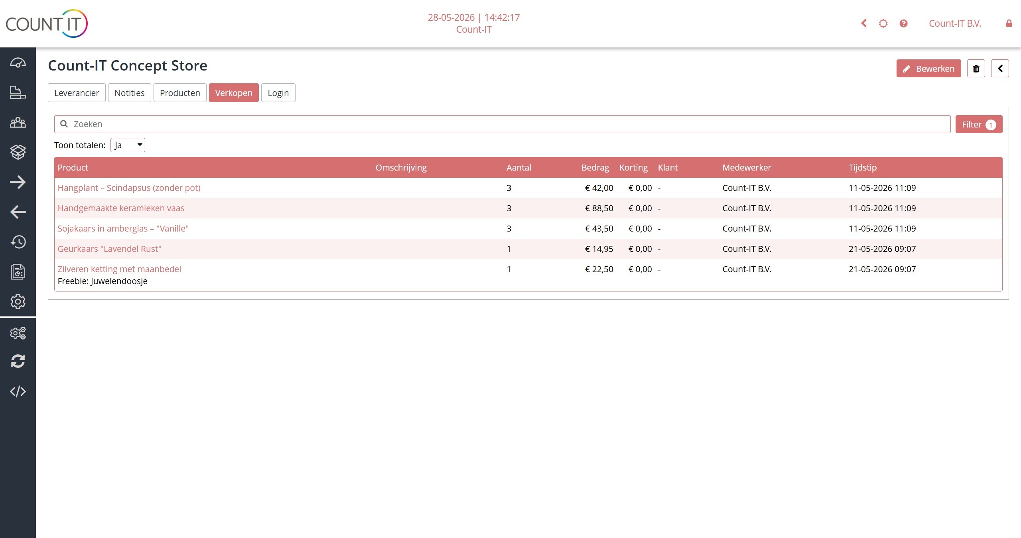Click into the Zoeken search field
The width and height of the screenshot is (1021, 538).
click(x=503, y=124)
